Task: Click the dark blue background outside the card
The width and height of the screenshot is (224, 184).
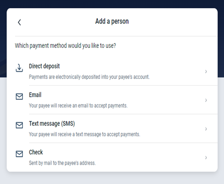Action: point(112,4)
